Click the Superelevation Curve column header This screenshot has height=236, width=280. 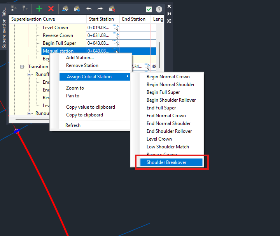click(x=33, y=19)
